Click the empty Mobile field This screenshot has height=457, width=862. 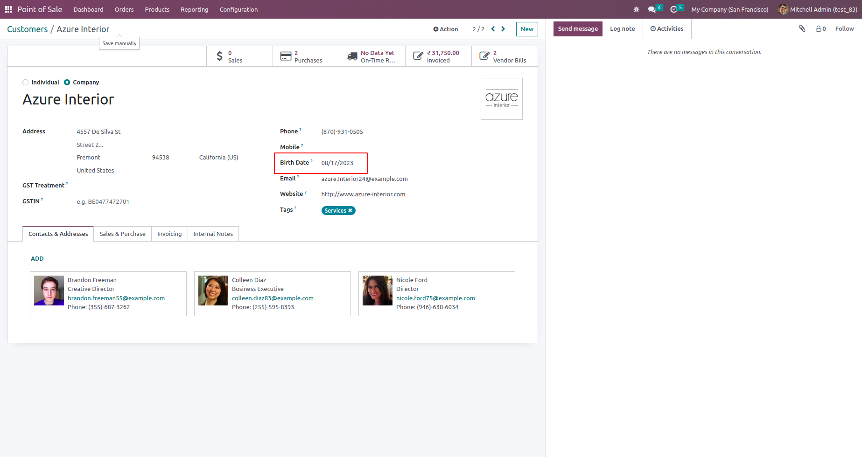click(422, 147)
